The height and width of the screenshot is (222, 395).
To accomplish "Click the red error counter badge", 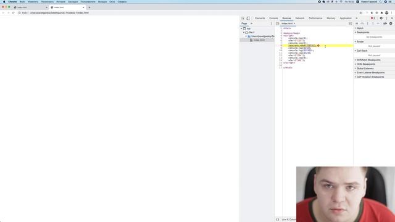I will coord(373,18).
